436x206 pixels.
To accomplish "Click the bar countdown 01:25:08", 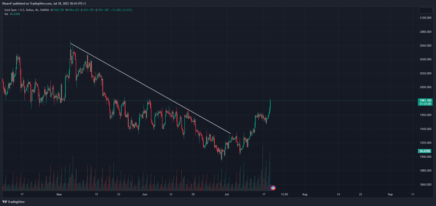I will (x=425, y=104).
